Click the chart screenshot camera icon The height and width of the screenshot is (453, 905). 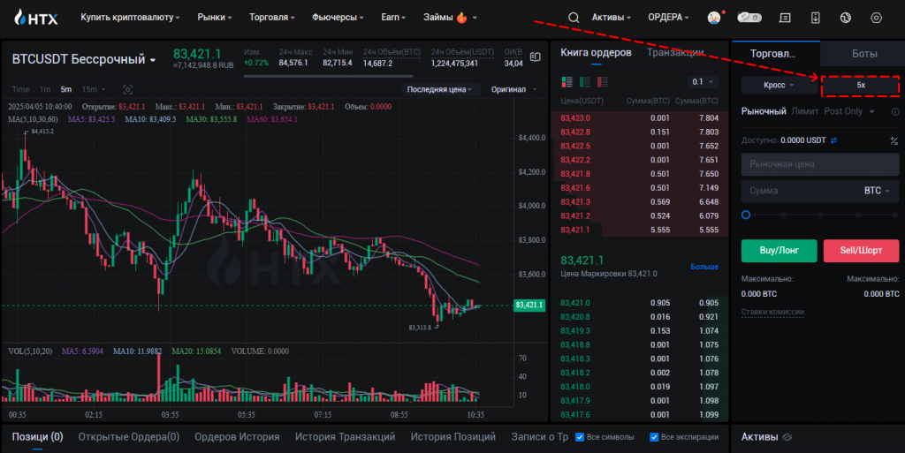click(128, 89)
